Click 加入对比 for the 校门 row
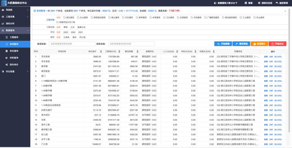 [x=278, y=76]
